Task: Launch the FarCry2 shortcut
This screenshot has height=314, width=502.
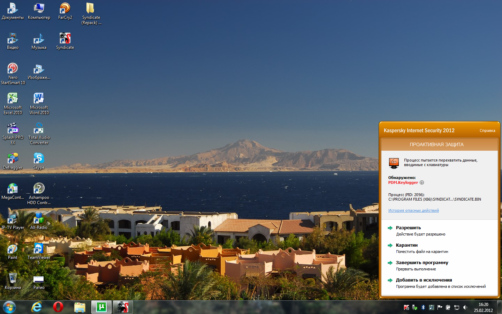Action: click(x=65, y=11)
